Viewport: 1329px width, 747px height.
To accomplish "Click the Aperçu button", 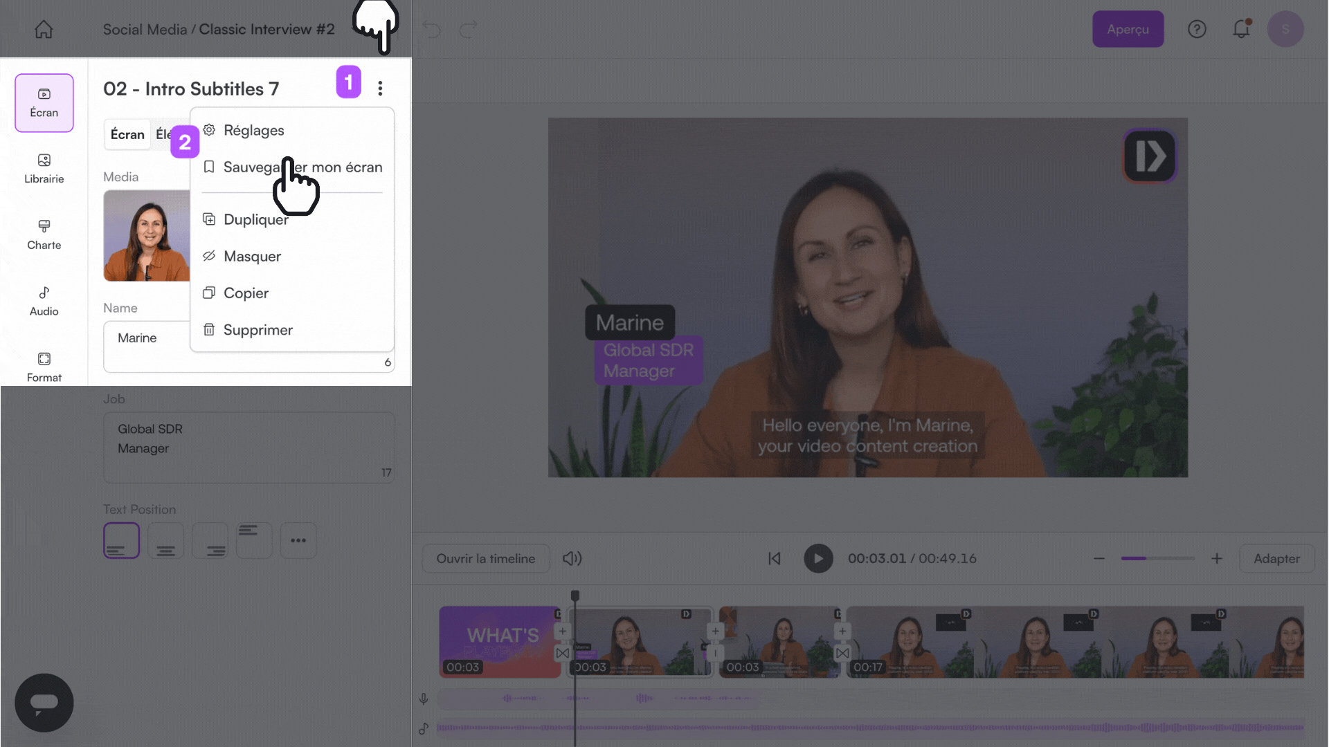I will 1128,29.
